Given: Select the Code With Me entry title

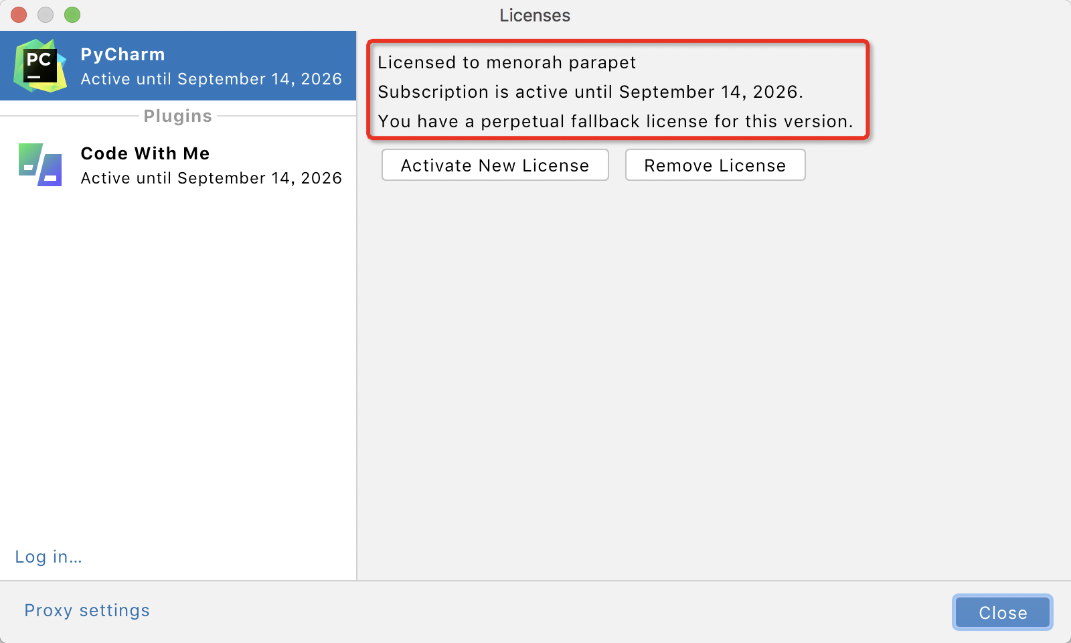Looking at the screenshot, I should pyautogui.click(x=145, y=153).
